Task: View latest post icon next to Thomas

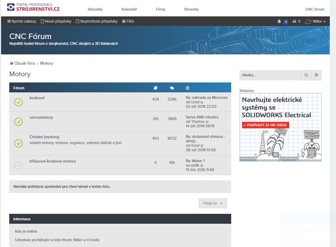Action: click(208, 122)
